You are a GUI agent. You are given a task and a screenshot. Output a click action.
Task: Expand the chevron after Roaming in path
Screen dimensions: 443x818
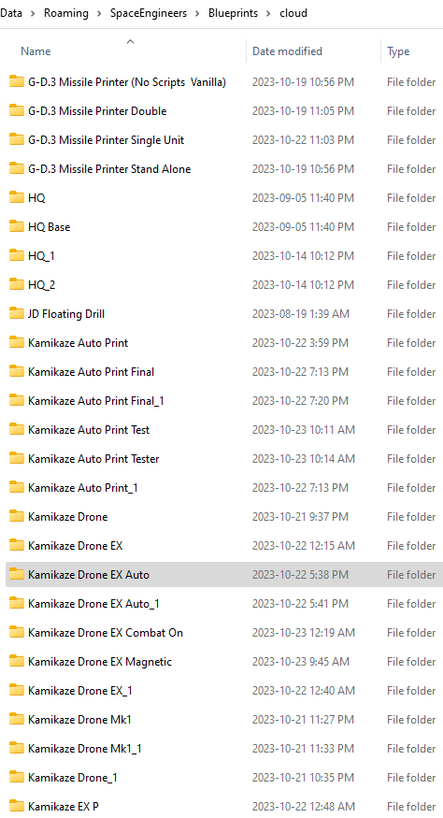[x=99, y=14]
